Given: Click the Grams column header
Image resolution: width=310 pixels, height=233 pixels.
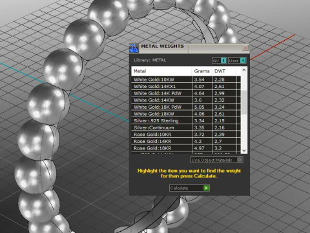Looking at the screenshot, I should coord(201,71).
